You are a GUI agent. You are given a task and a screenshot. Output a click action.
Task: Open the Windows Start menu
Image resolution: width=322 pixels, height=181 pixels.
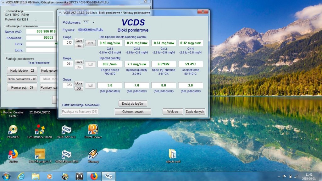click(x=6, y=176)
